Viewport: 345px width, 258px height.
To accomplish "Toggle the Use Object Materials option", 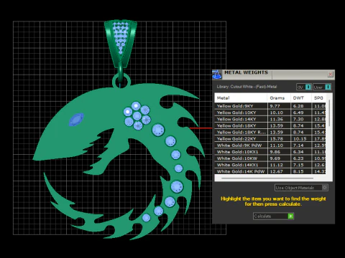I will 301,188.
